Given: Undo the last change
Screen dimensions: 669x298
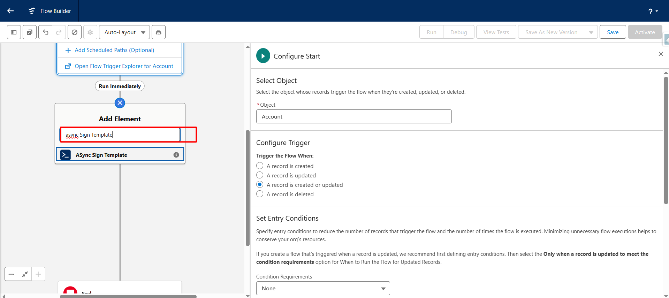Looking at the screenshot, I should click(45, 32).
